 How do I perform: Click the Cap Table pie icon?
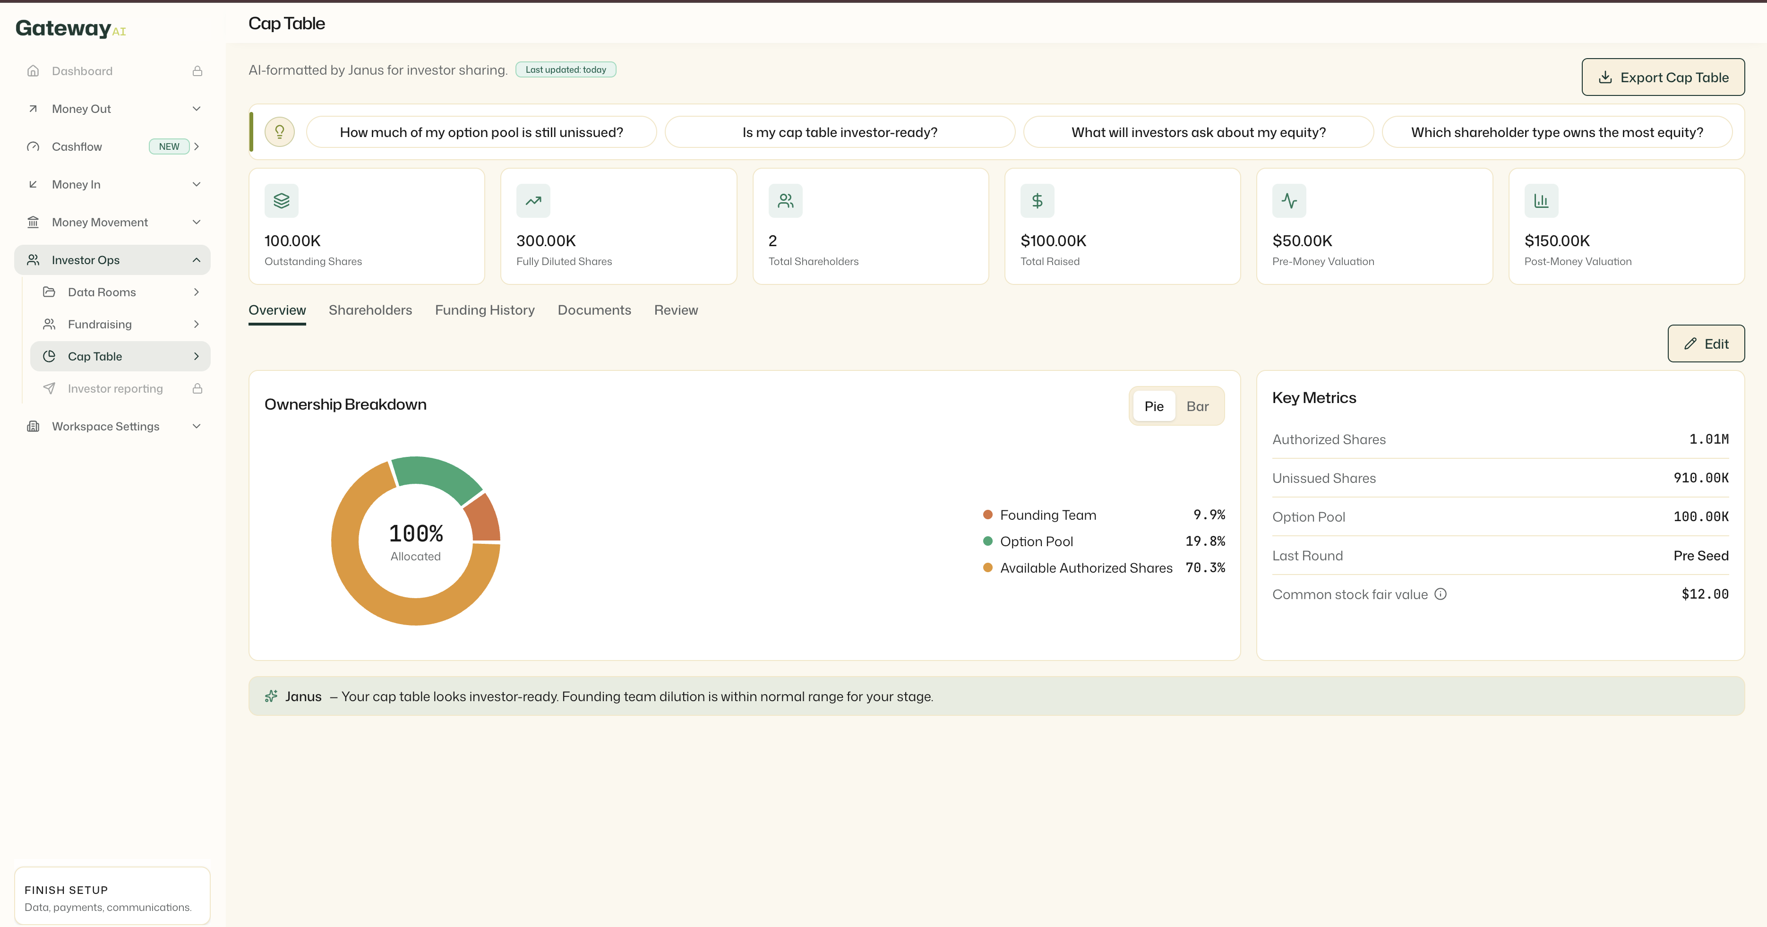click(50, 356)
